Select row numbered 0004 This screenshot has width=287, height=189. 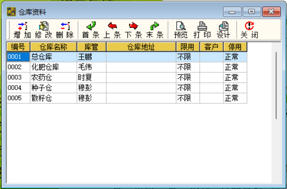coord(127,88)
